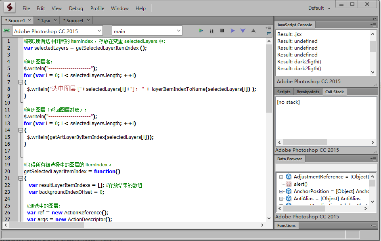Image resolution: width=381 pixels, height=241 pixels.
Task: Click the alert() function icon in Data Browser
Action: [289, 184]
